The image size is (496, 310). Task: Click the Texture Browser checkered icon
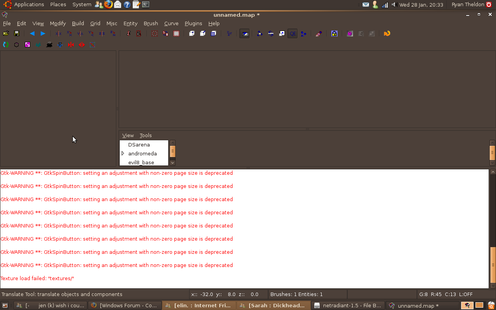click(x=372, y=34)
